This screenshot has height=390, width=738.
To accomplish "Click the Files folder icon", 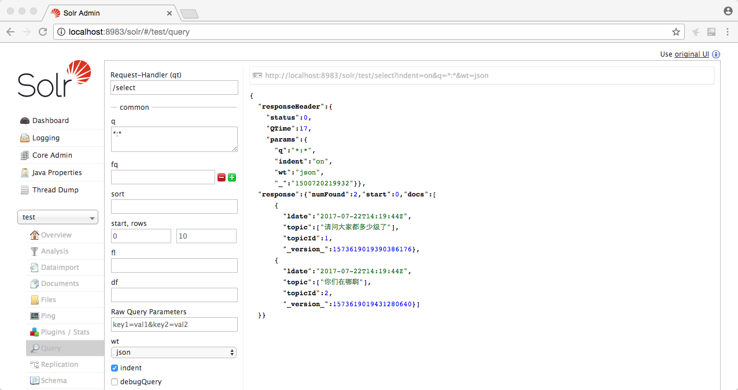I will 35,300.
